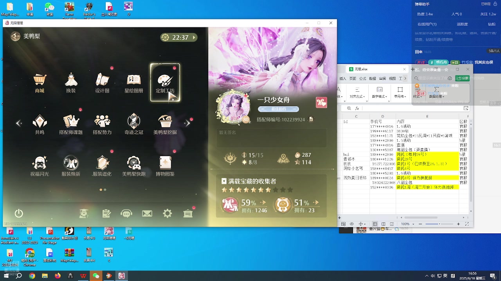Click the 最佳拍档 title badge
501x281 pixels.
[278, 109]
